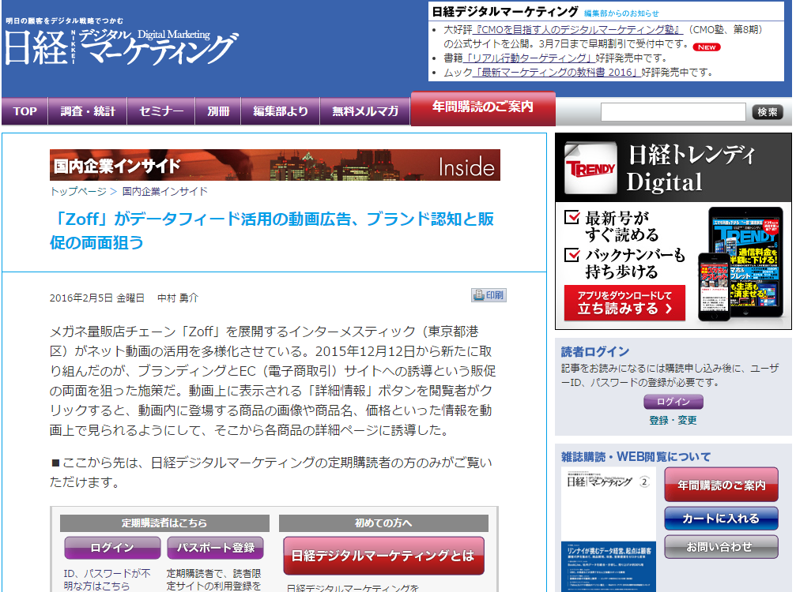The width and height of the screenshot is (796, 592).
Task: Focus the site search text field
Action: click(673, 111)
